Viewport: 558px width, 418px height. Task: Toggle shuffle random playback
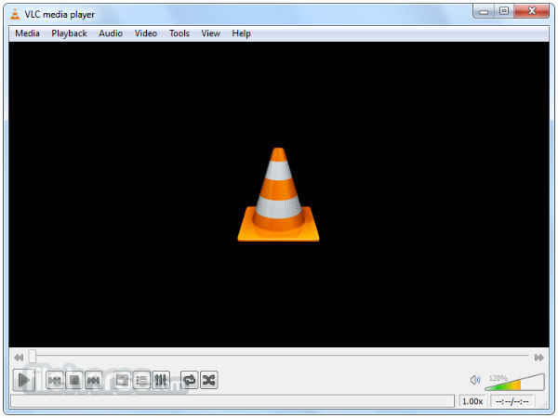(x=209, y=380)
